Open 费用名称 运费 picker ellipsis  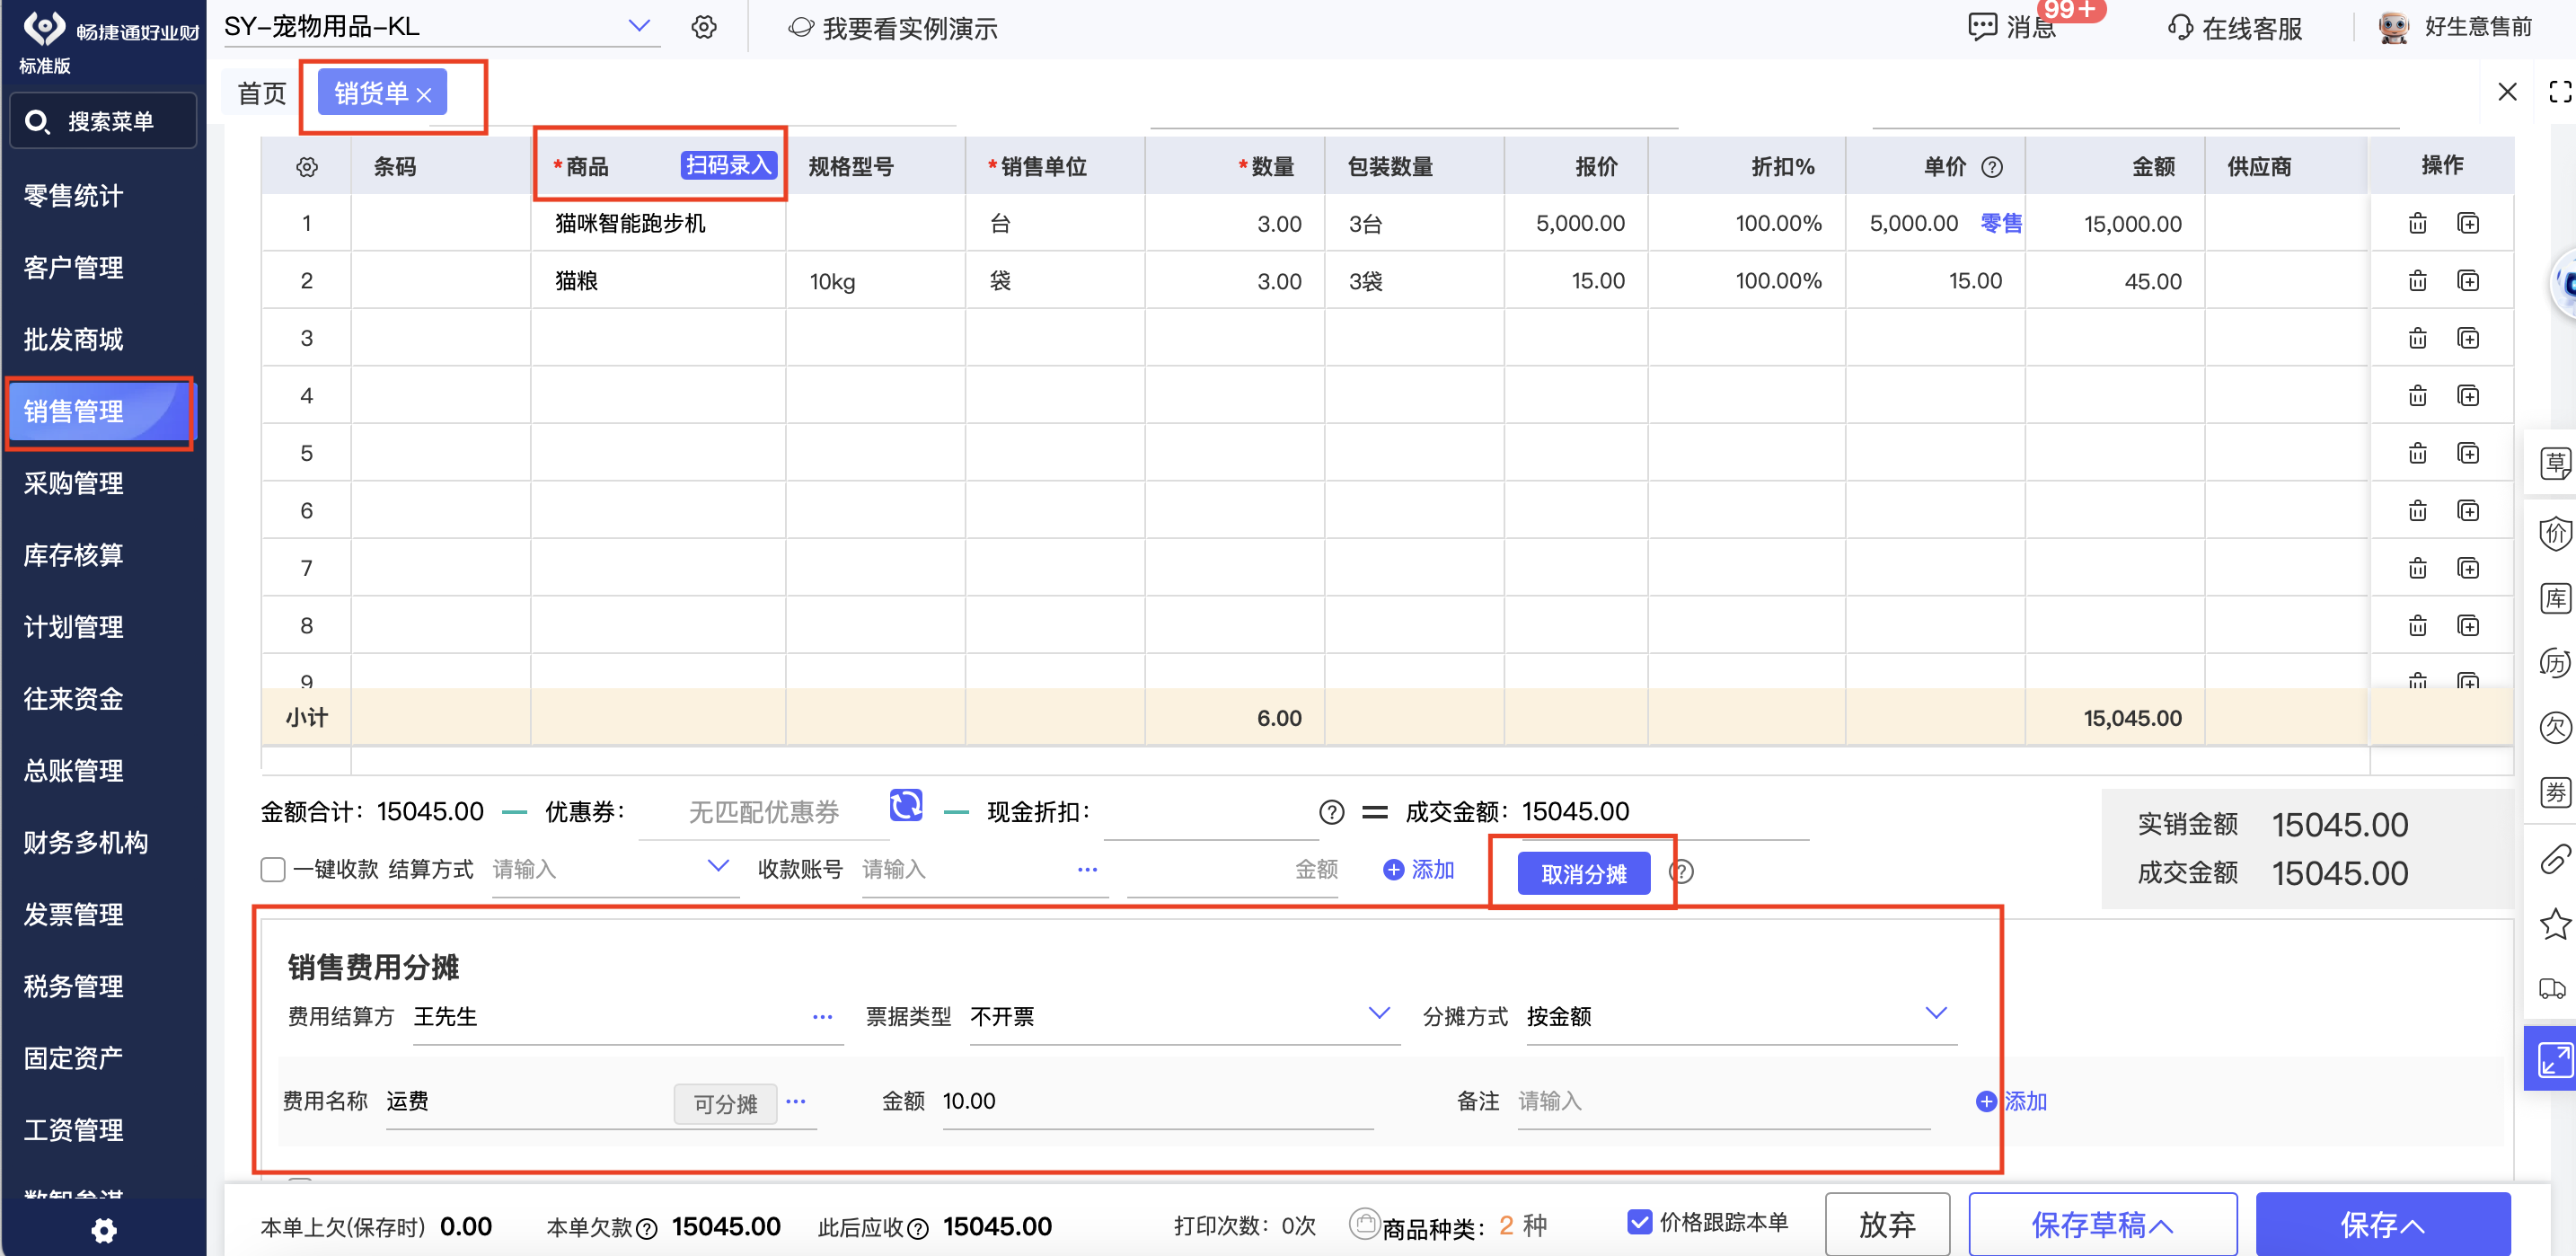click(x=795, y=1101)
